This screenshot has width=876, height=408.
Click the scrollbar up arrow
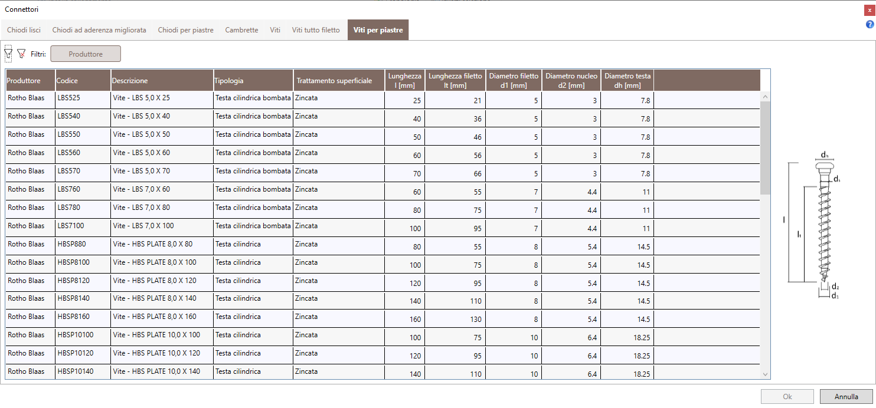766,97
